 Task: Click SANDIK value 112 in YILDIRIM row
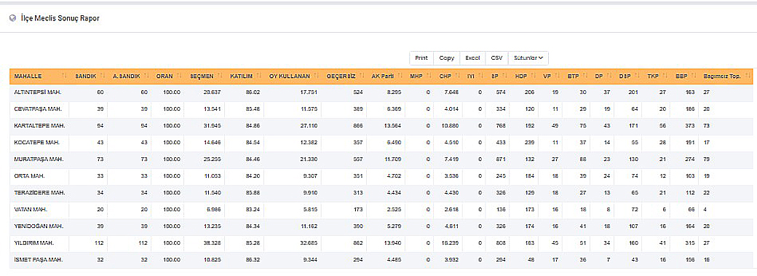pos(100,243)
